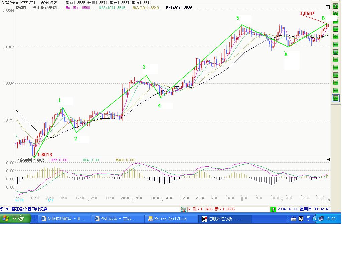Click wave label 3 on the chart
The image size is (342, 256).
144,67
